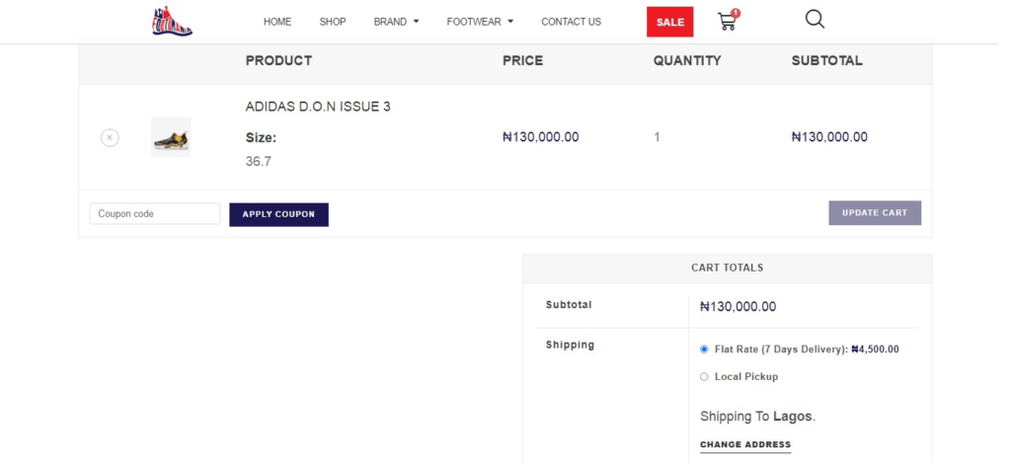The image size is (1011, 463).
Task: Click the store logo icon
Action: [x=172, y=21]
